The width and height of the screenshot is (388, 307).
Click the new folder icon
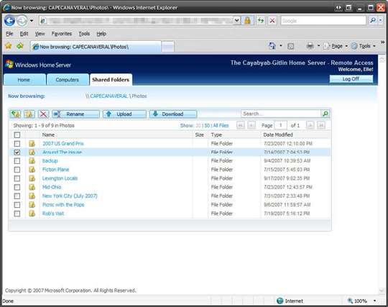29,114
